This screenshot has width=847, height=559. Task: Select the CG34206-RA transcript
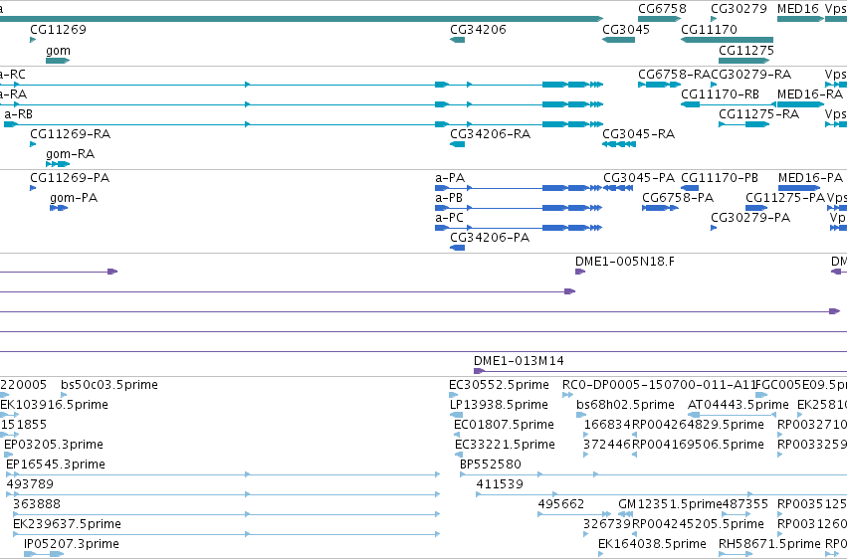[x=458, y=144]
